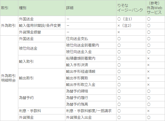Click the 輸出取引 type cell
Screen dimensions: 165x121
click(42, 78)
